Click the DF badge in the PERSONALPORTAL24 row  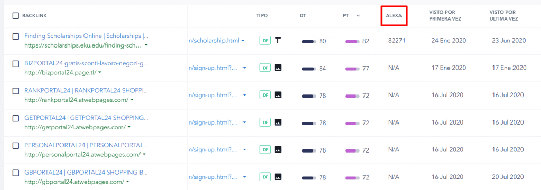(x=265, y=150)
